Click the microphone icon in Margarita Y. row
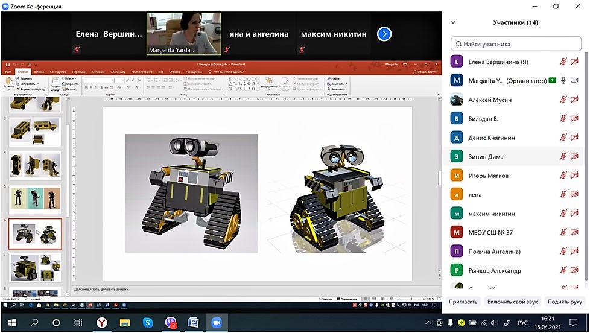 tap(563, 80)
